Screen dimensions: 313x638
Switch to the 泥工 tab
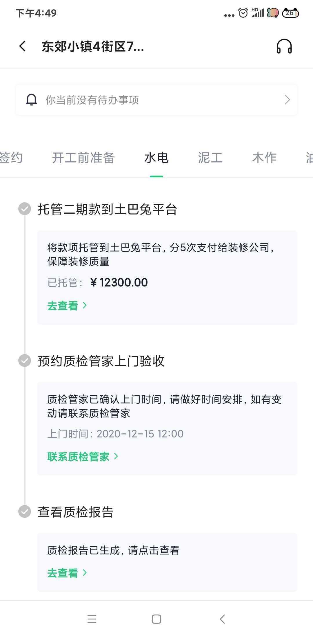[x=210, y=158]
